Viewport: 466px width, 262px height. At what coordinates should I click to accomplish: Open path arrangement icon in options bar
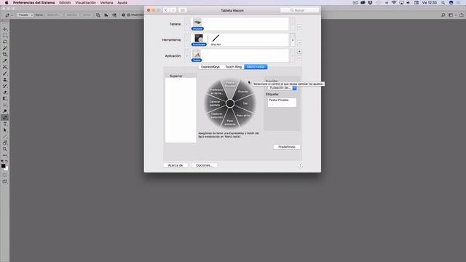[114, 15]
